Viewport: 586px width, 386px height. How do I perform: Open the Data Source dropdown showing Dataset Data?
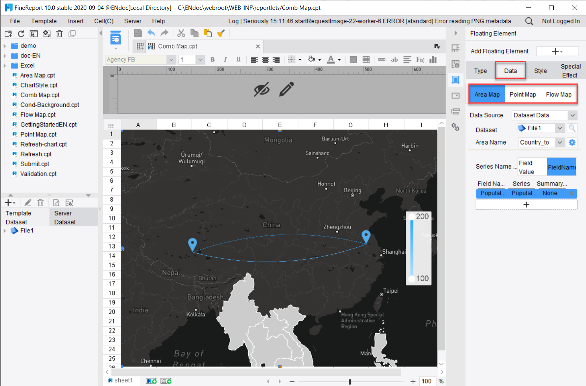tap(544, 115)
